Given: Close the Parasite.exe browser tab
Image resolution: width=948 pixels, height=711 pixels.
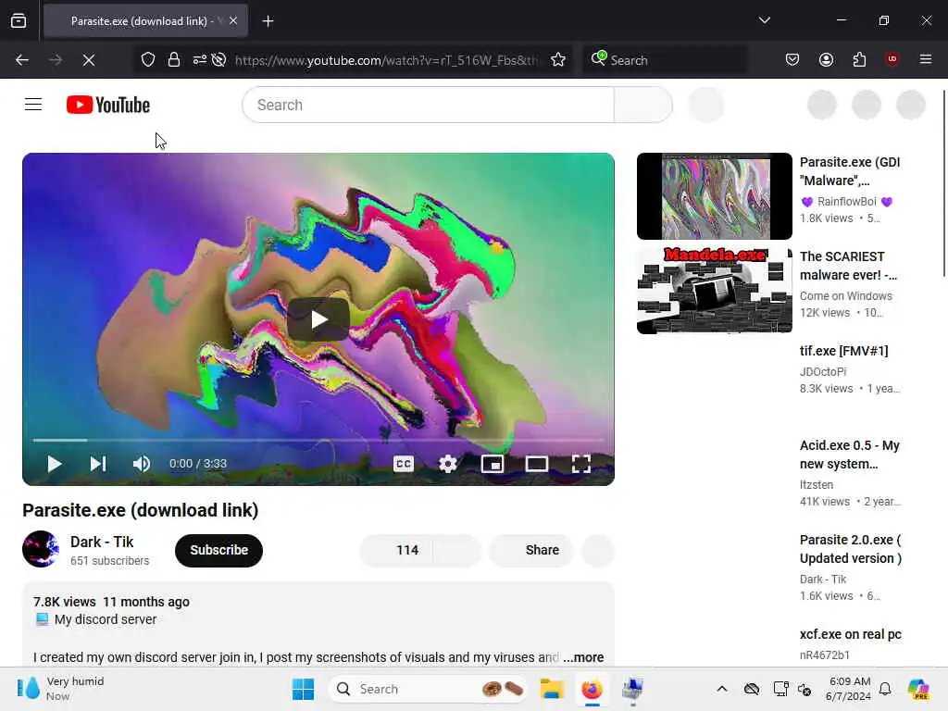Looking at the screenshot, I should [x=233, y=21].
